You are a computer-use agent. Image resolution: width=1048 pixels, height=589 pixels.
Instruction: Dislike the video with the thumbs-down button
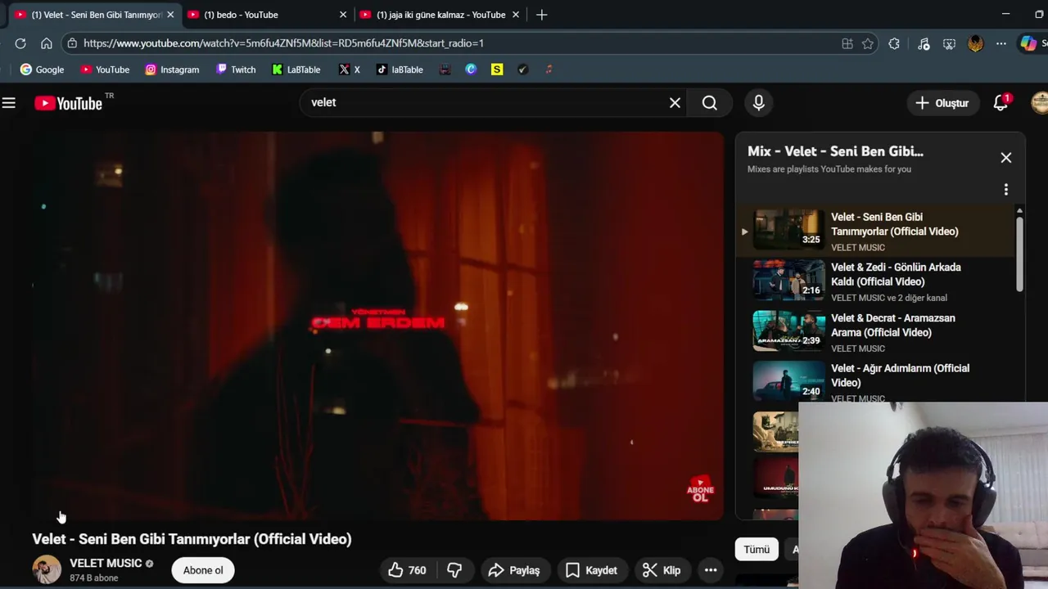(x=454, y=570)
